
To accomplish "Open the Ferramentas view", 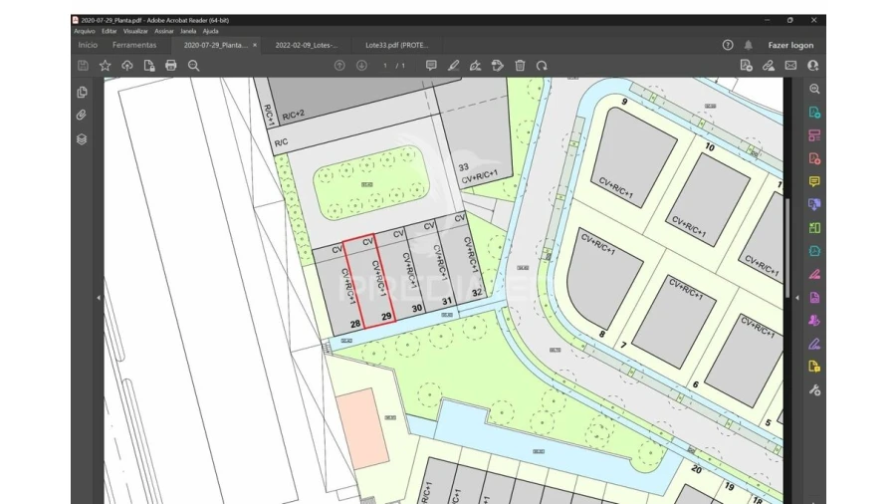I will [134, 45].
